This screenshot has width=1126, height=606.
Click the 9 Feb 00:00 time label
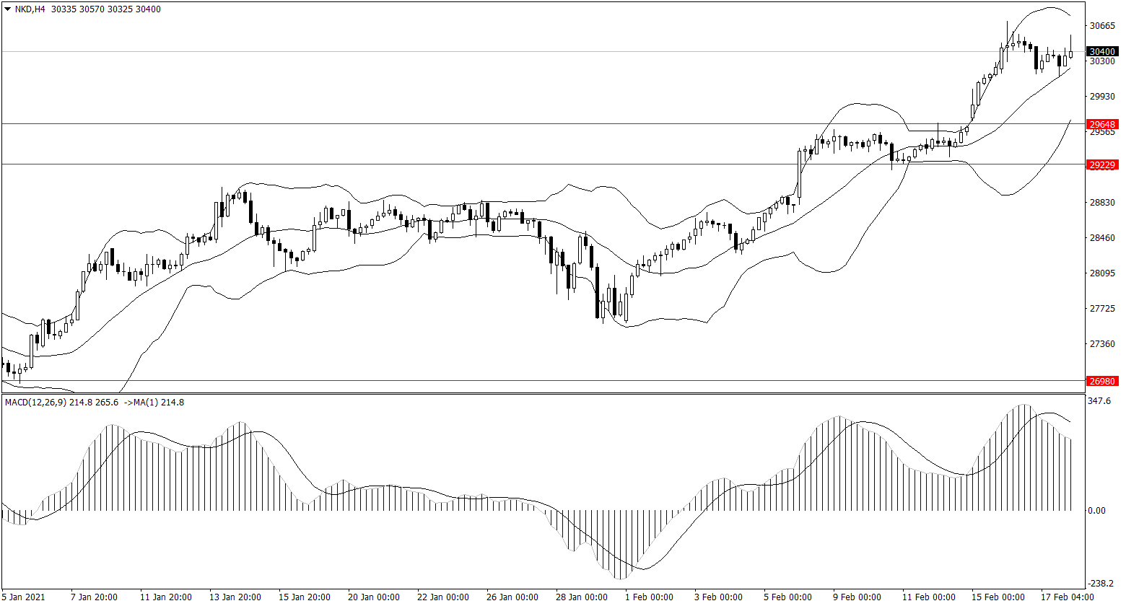pos(855,597)
